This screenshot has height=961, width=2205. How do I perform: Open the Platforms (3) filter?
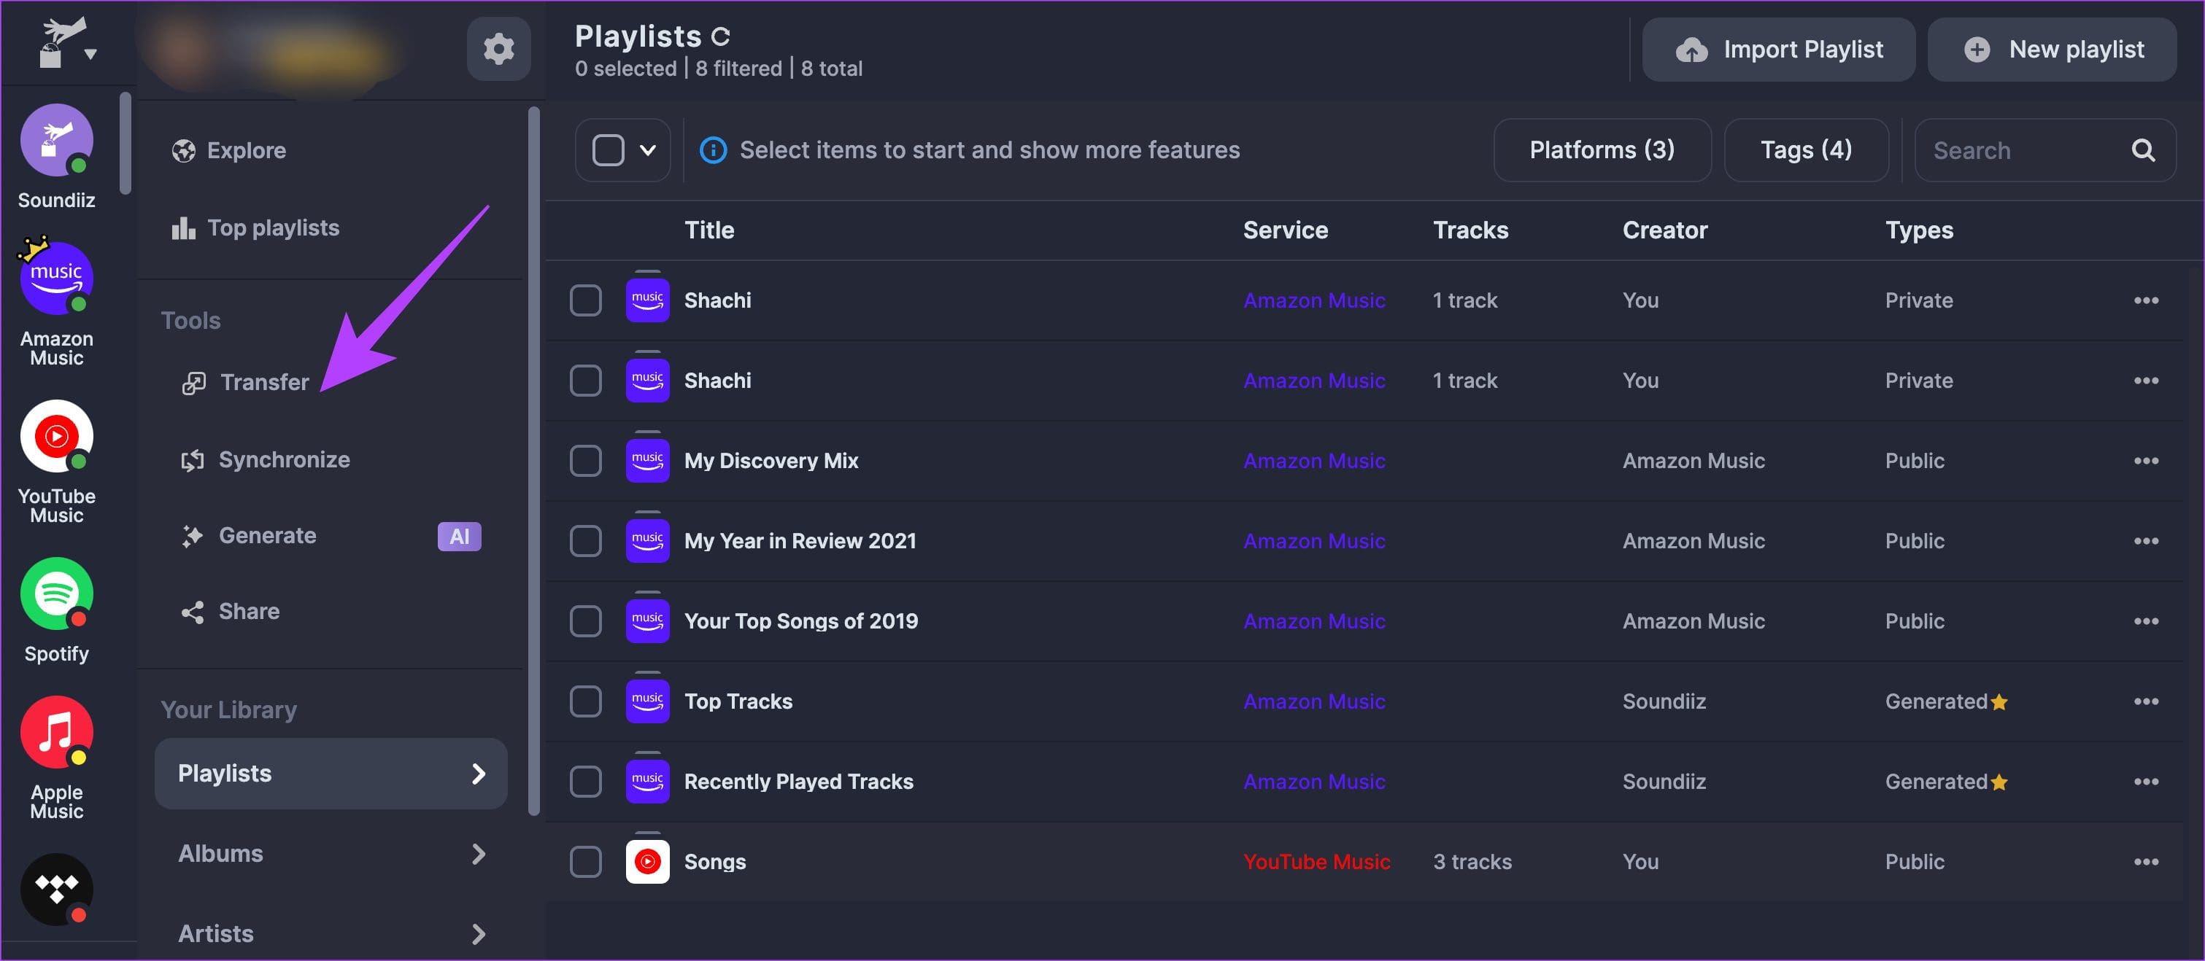(x=1602, y=151)
